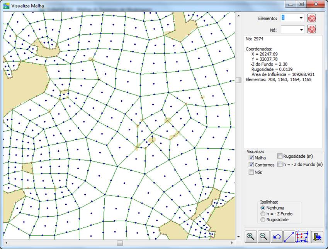Open the Nó dropdown list

click(301, 30)
